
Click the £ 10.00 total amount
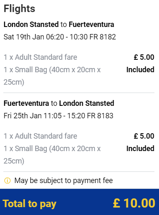pos(134,203)
